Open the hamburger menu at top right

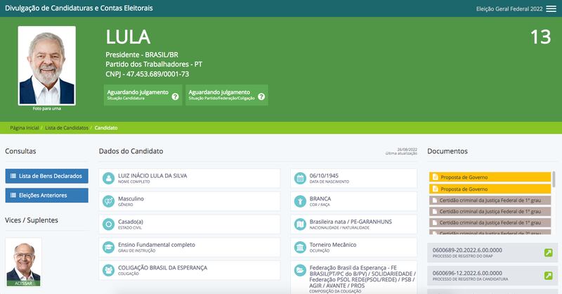tap(550, 8)
